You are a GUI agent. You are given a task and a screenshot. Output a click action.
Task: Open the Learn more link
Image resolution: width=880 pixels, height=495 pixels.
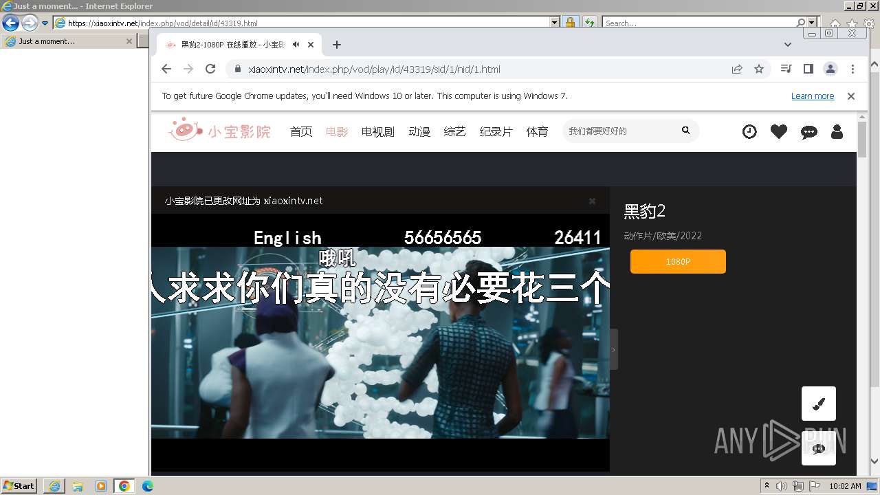point(813,96)
